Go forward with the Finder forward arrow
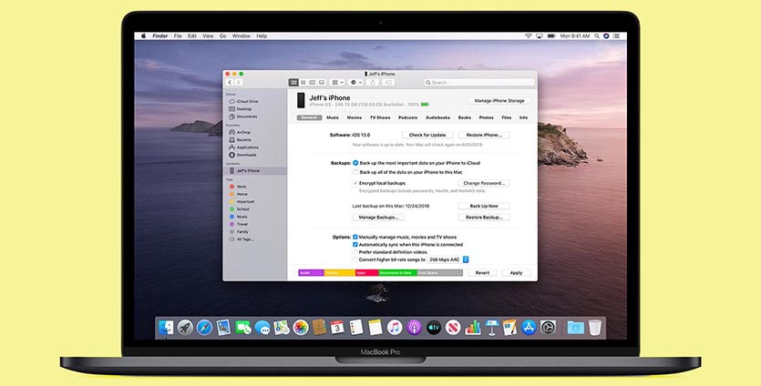 (x=238, y=83)
